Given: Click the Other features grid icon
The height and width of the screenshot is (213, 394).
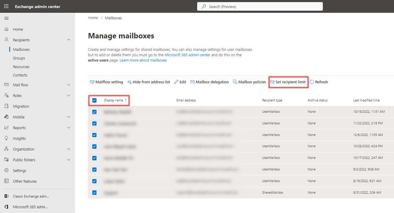Looking at the screenshot, I should coord(7,181).
